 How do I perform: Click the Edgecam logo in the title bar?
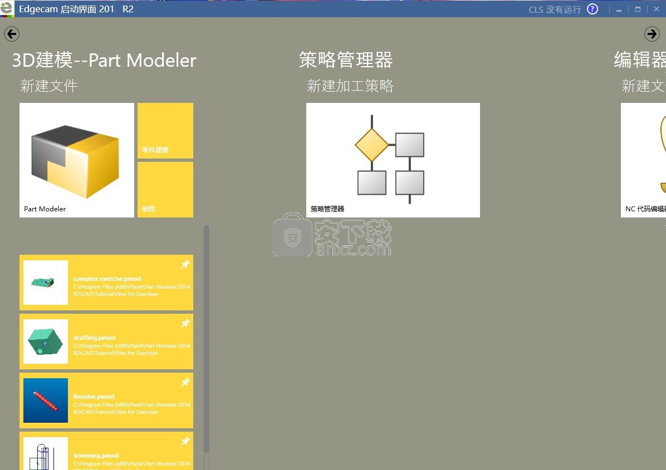tap(7, 8)
